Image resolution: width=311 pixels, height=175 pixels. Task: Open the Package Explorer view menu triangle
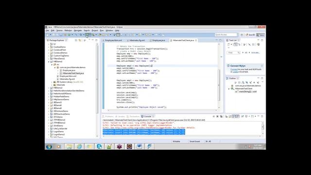coord(89,40)
